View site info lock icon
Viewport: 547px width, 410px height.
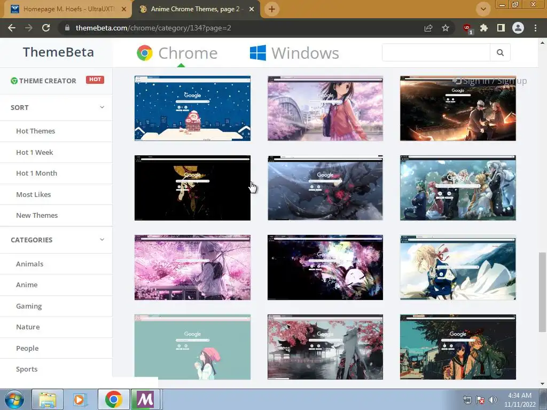click(x=67, y=28)
